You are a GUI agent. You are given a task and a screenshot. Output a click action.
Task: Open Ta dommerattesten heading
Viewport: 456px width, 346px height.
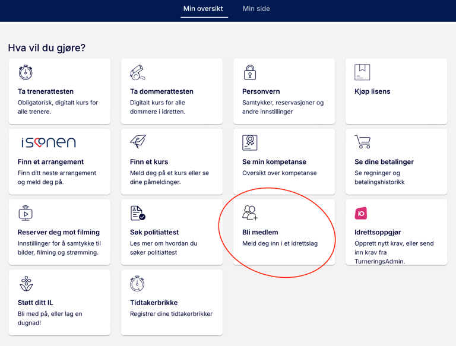click(x=161, y=91)
